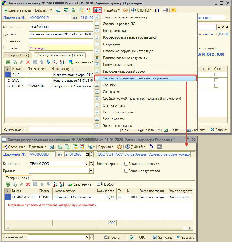Open the time (6:03:15) dropdown
Viewport: 232px width, 242px height.
coord(142,10)
